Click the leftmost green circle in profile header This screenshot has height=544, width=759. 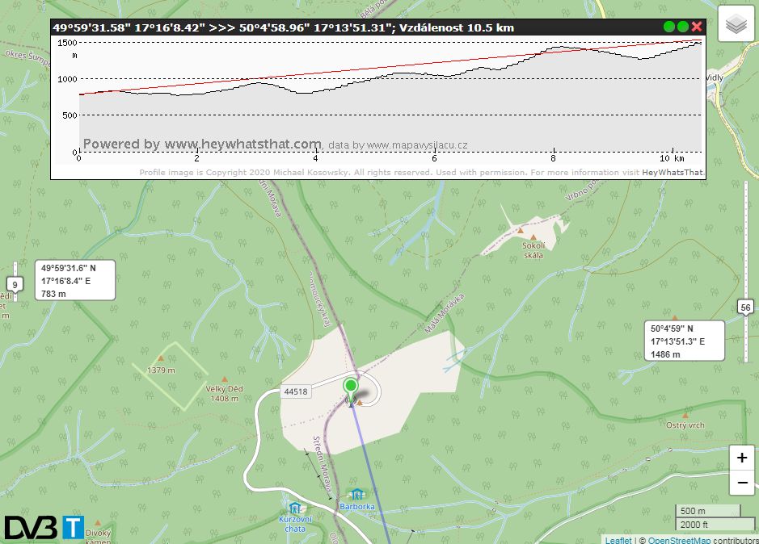669,27
